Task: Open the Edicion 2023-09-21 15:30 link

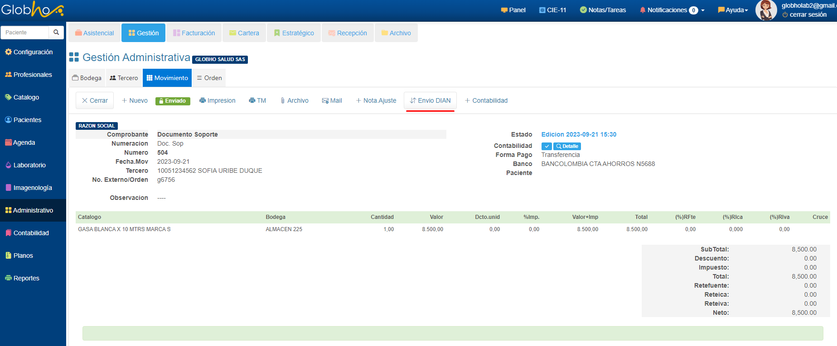Action: click(579, 134)
